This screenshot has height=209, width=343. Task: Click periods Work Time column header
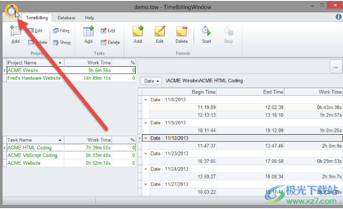[x=313, y=92]
